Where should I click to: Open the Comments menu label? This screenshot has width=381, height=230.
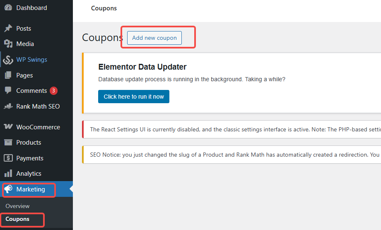[x=31, y=90]
